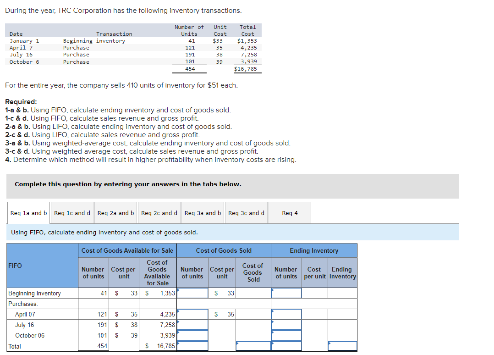Image resolution: width=494 pixels, height=355 pixels.
Task: Click 'January 1' date in transactions table
Action: [x=24, y=41]
